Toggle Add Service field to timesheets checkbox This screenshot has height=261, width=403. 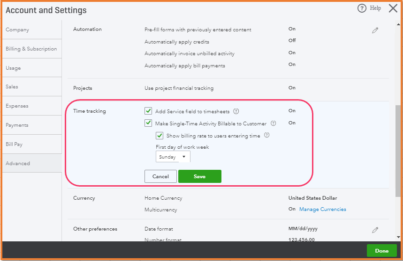click(148, 111)
